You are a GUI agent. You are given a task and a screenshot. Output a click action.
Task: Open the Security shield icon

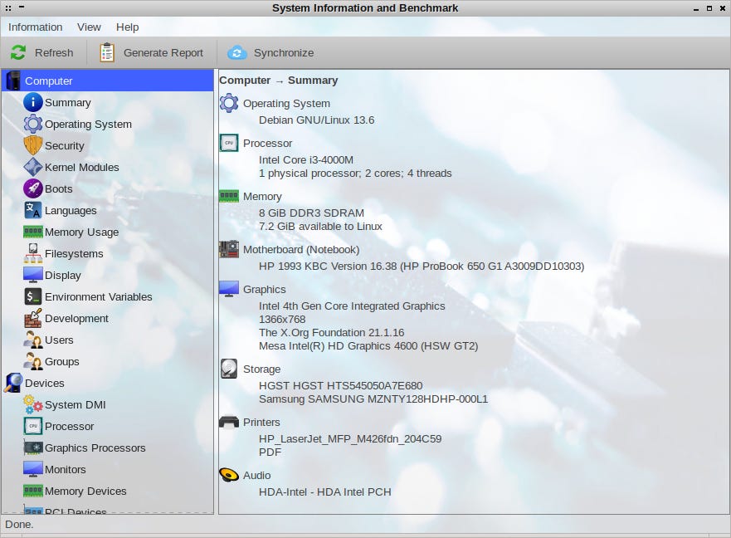(33, 145)
